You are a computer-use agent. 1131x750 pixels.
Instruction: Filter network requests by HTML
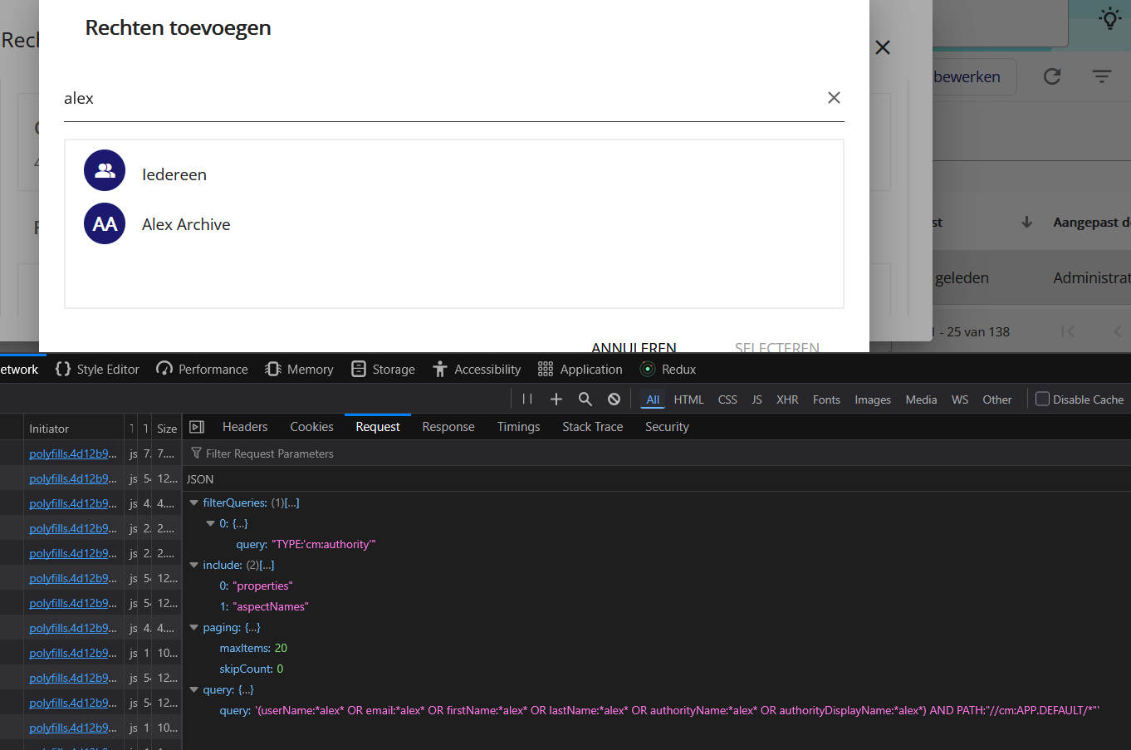[688, 400]
